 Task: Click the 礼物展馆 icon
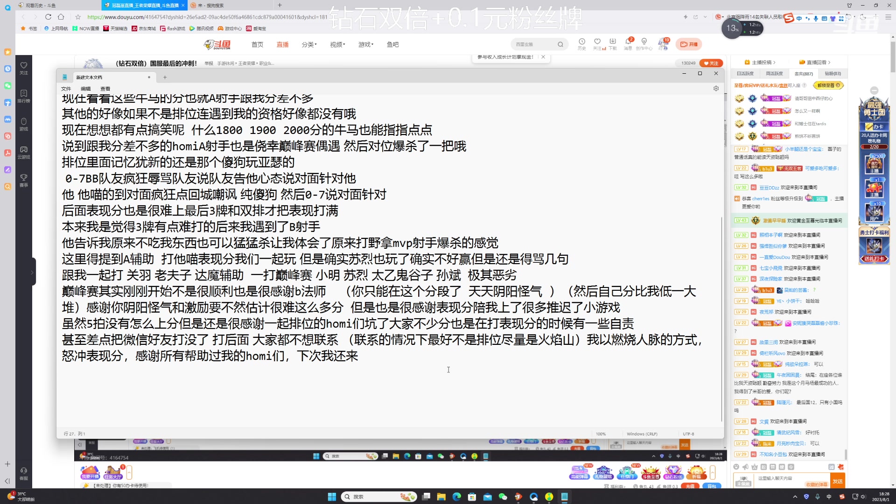pyautogui.click(x=603, y=472)
